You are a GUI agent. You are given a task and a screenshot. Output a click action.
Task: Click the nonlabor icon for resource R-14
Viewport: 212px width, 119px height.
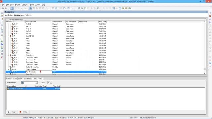click(x=10, y=67)
